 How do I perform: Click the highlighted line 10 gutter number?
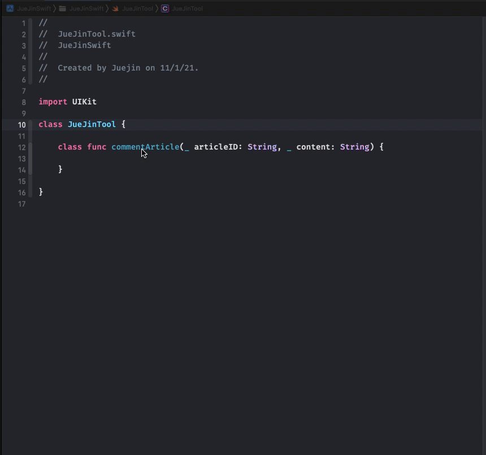pos(22,124)
